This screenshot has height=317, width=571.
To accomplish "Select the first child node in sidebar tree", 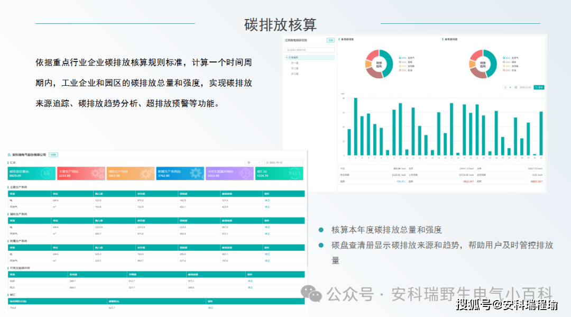I will pos(295,63).
